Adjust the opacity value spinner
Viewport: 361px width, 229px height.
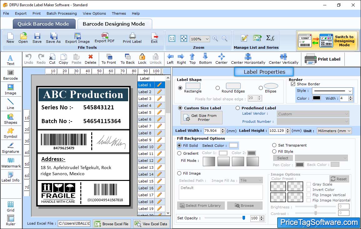tap(262, 218)
